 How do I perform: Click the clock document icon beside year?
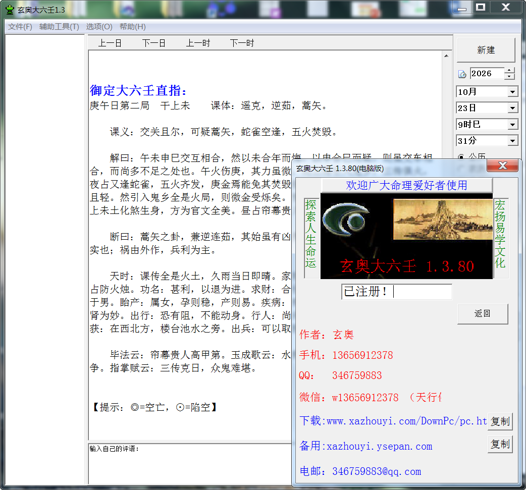462,74
